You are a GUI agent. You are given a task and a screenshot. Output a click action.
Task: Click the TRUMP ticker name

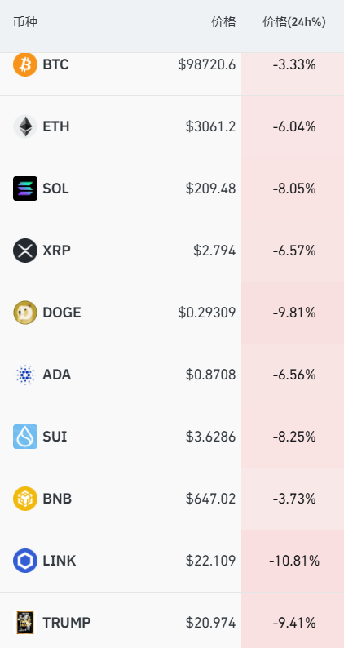(67, 623)
